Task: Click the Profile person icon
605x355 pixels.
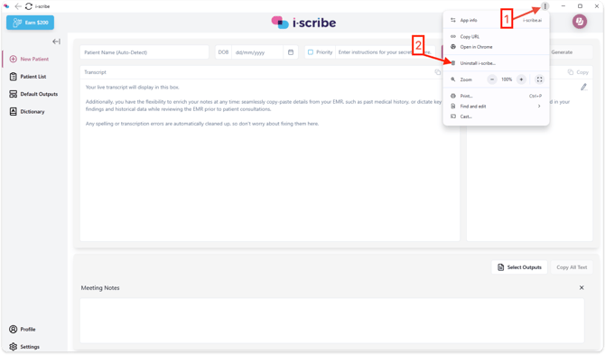Action: click(14, 329)
